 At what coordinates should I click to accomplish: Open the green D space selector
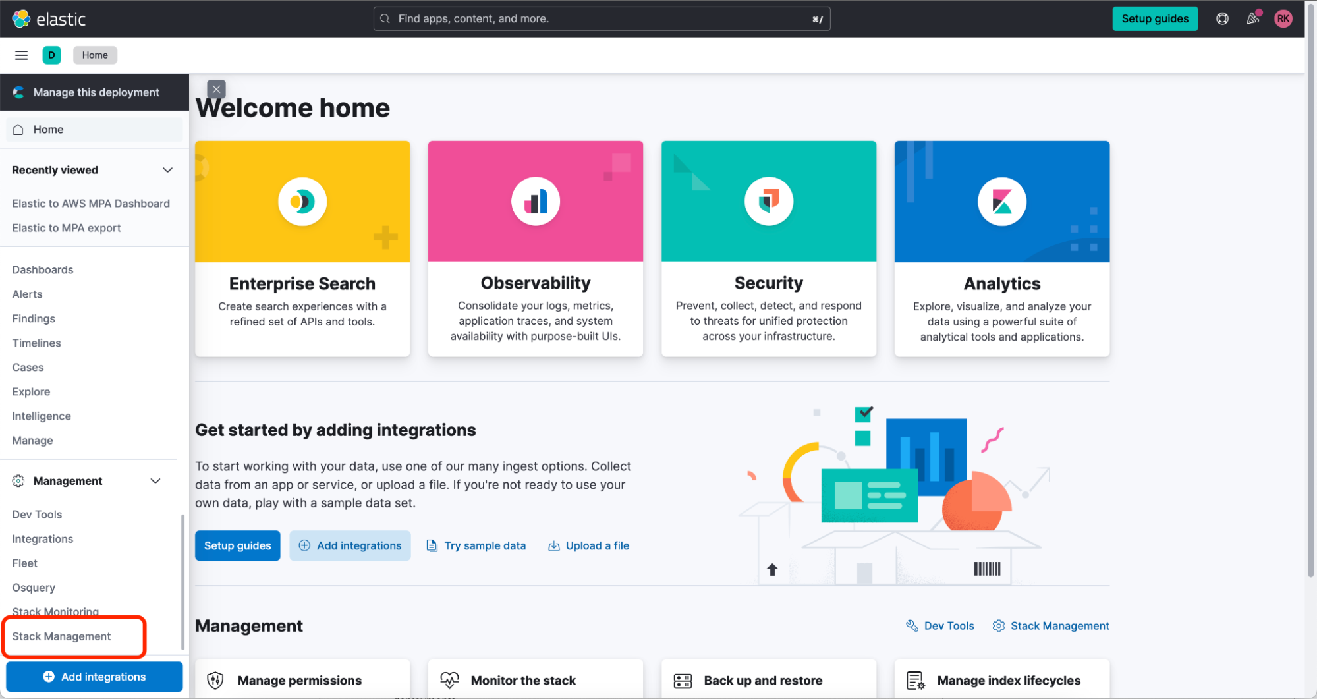coord(51,55)
